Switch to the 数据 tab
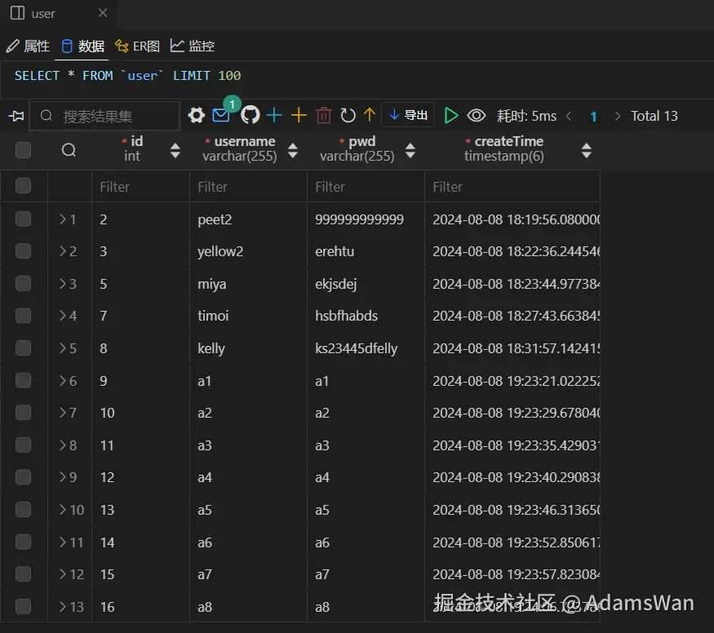Screen dimensions: 714x633 point(82,46)
